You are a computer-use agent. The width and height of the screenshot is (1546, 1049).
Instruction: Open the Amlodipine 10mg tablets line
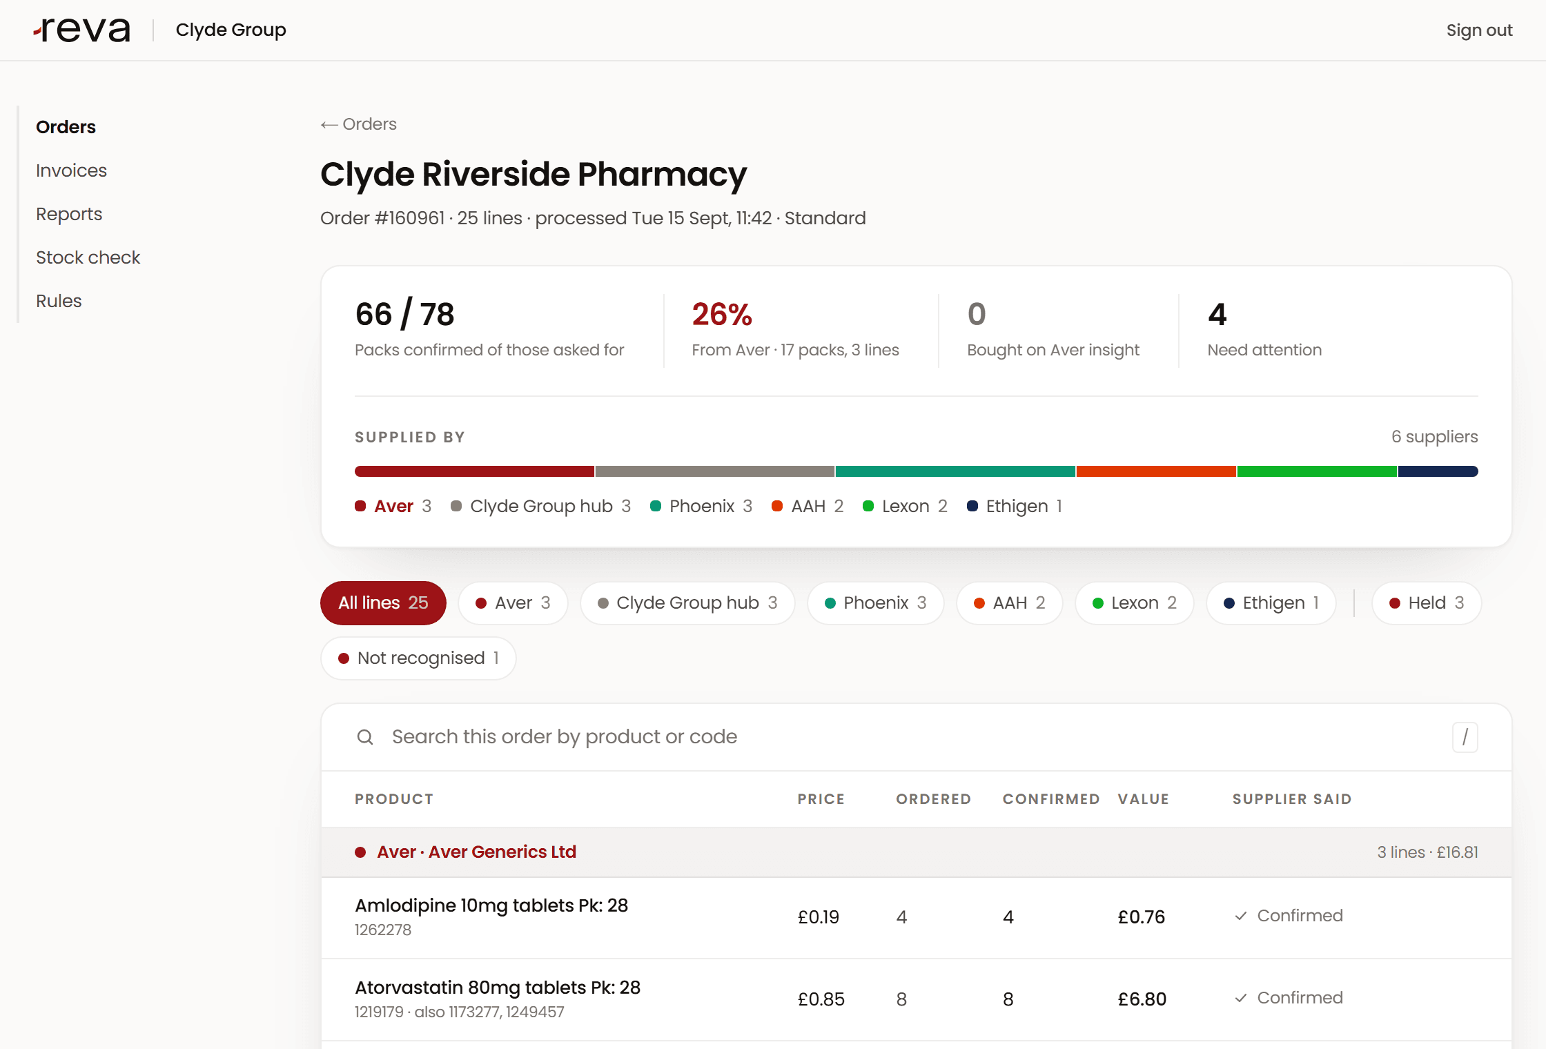point(917,918)
